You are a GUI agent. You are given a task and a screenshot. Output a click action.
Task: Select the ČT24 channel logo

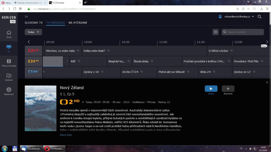(34, 72)
